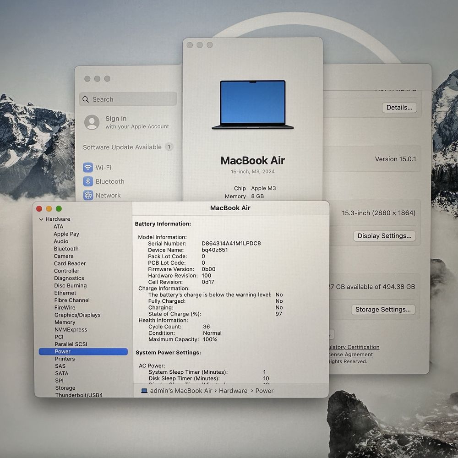The image size is (458, 458).
Task: Select Graphics/Displays in Hardware list
Action: pos(77,315)
